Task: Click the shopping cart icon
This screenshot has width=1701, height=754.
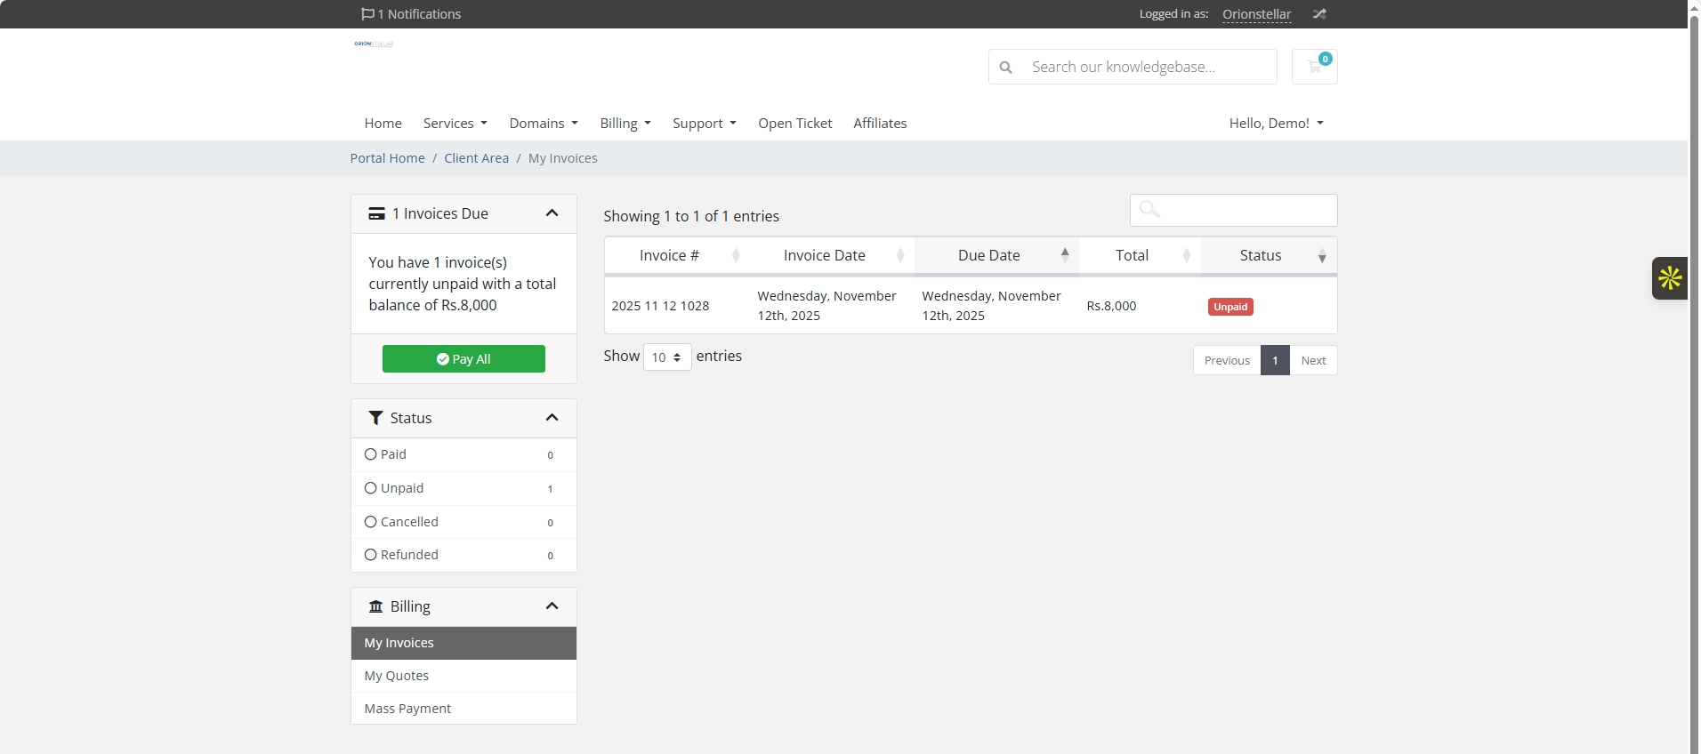Action: coord(1314,67)
